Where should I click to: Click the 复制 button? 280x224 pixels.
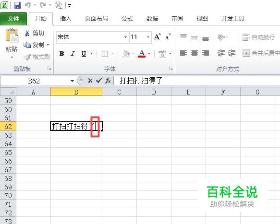pos(34,45)
